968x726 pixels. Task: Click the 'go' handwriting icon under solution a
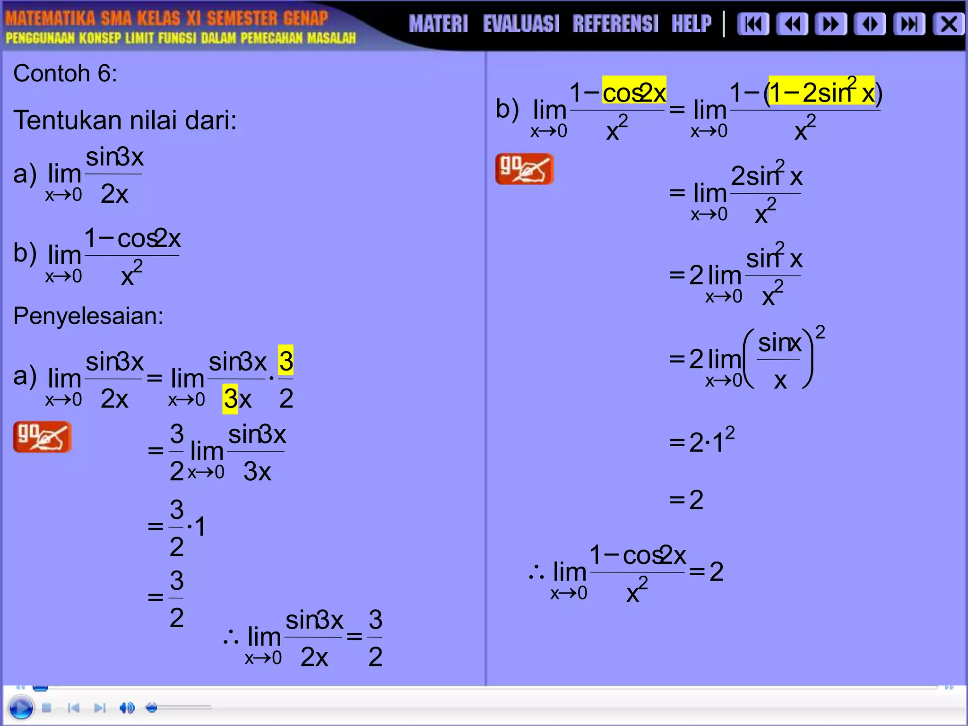42,437
